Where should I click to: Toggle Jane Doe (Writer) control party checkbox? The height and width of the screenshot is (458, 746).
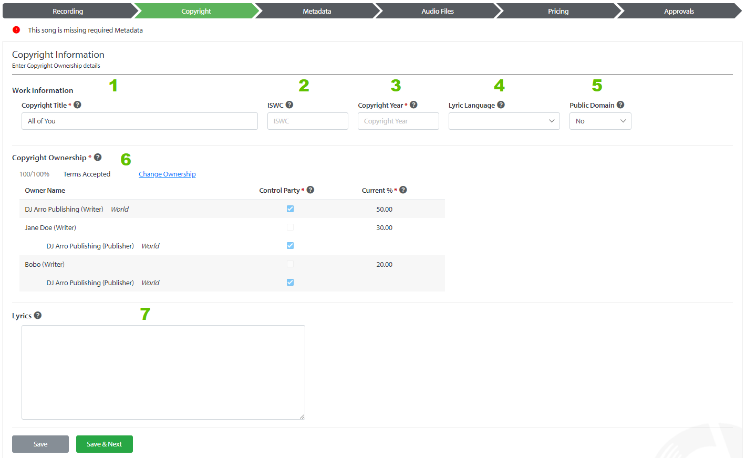290,227
